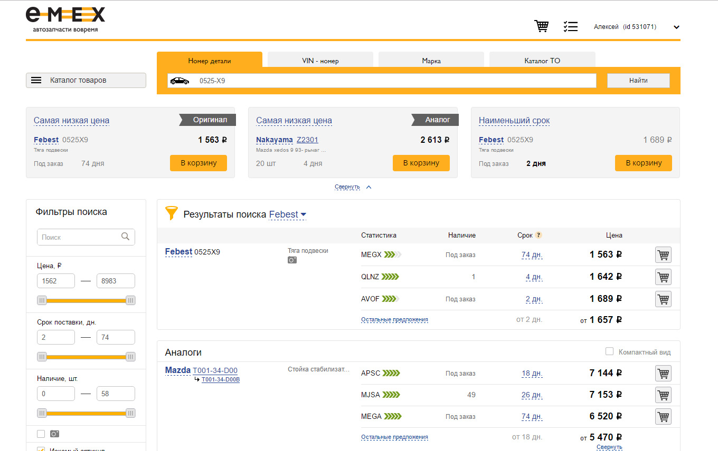Add MEGX 1 563 ₽ offer to cart
The image size is (718, 451).
tap(663, 255)
